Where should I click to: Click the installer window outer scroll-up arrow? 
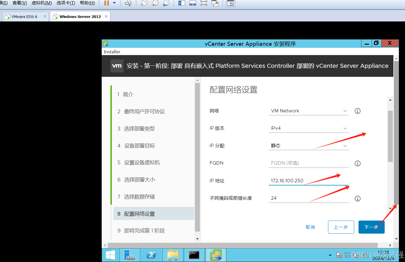pyautogui.click(x=396, y=59)
